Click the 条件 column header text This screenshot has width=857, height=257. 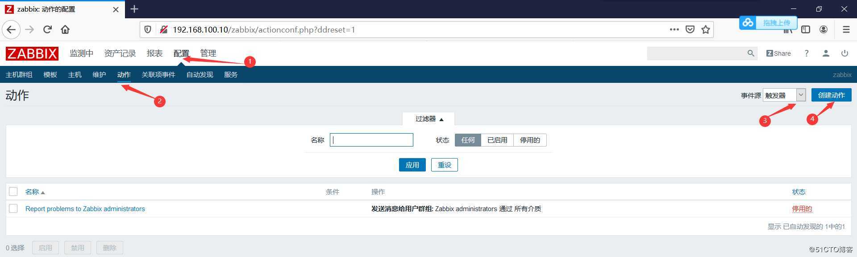333,192
